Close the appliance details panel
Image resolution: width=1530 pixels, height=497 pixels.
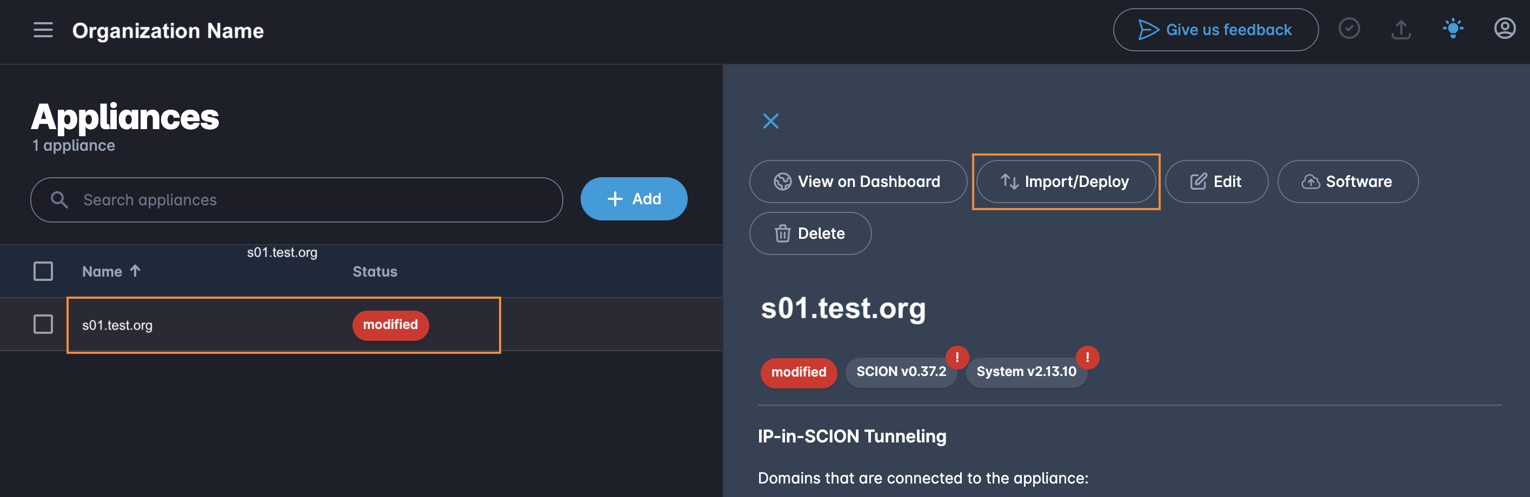click(770, 121)
